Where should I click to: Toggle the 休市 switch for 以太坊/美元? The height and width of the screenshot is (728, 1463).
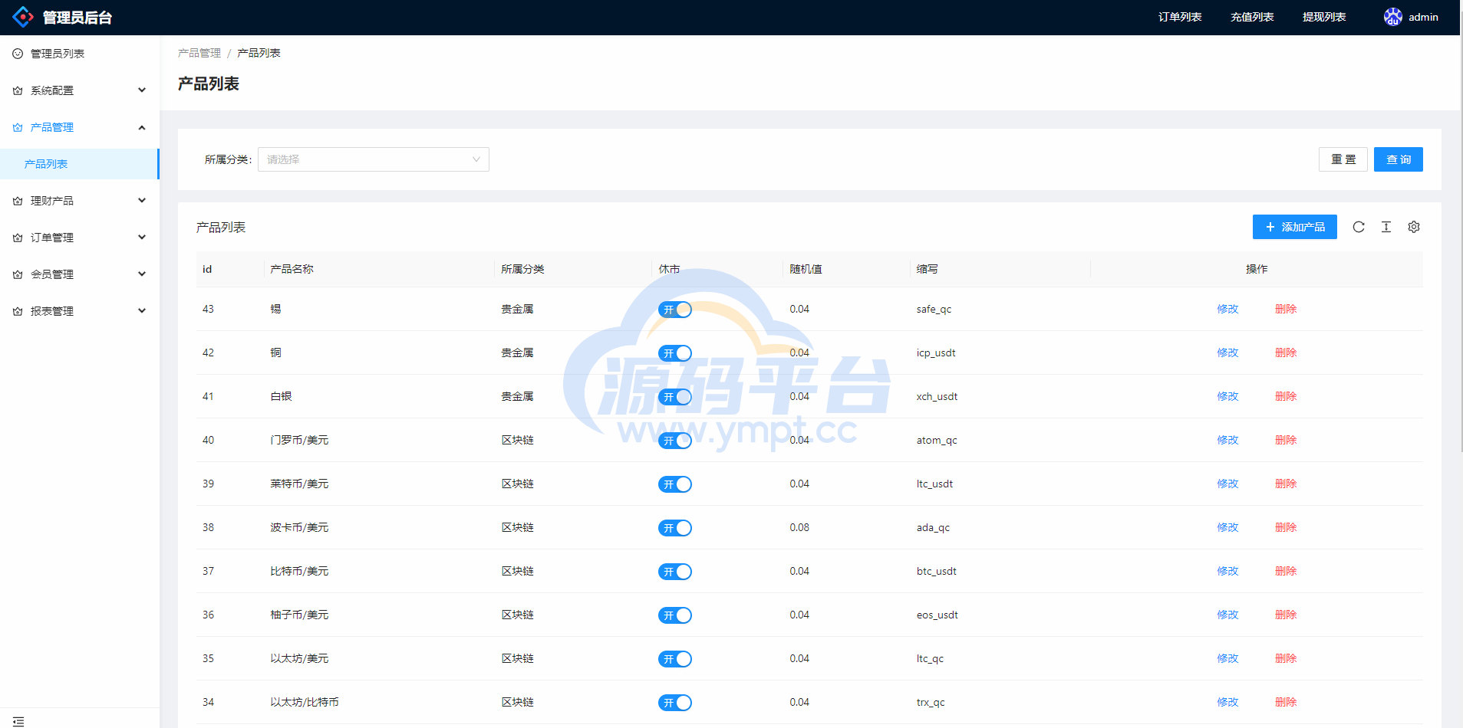click(x=675, y=659)
